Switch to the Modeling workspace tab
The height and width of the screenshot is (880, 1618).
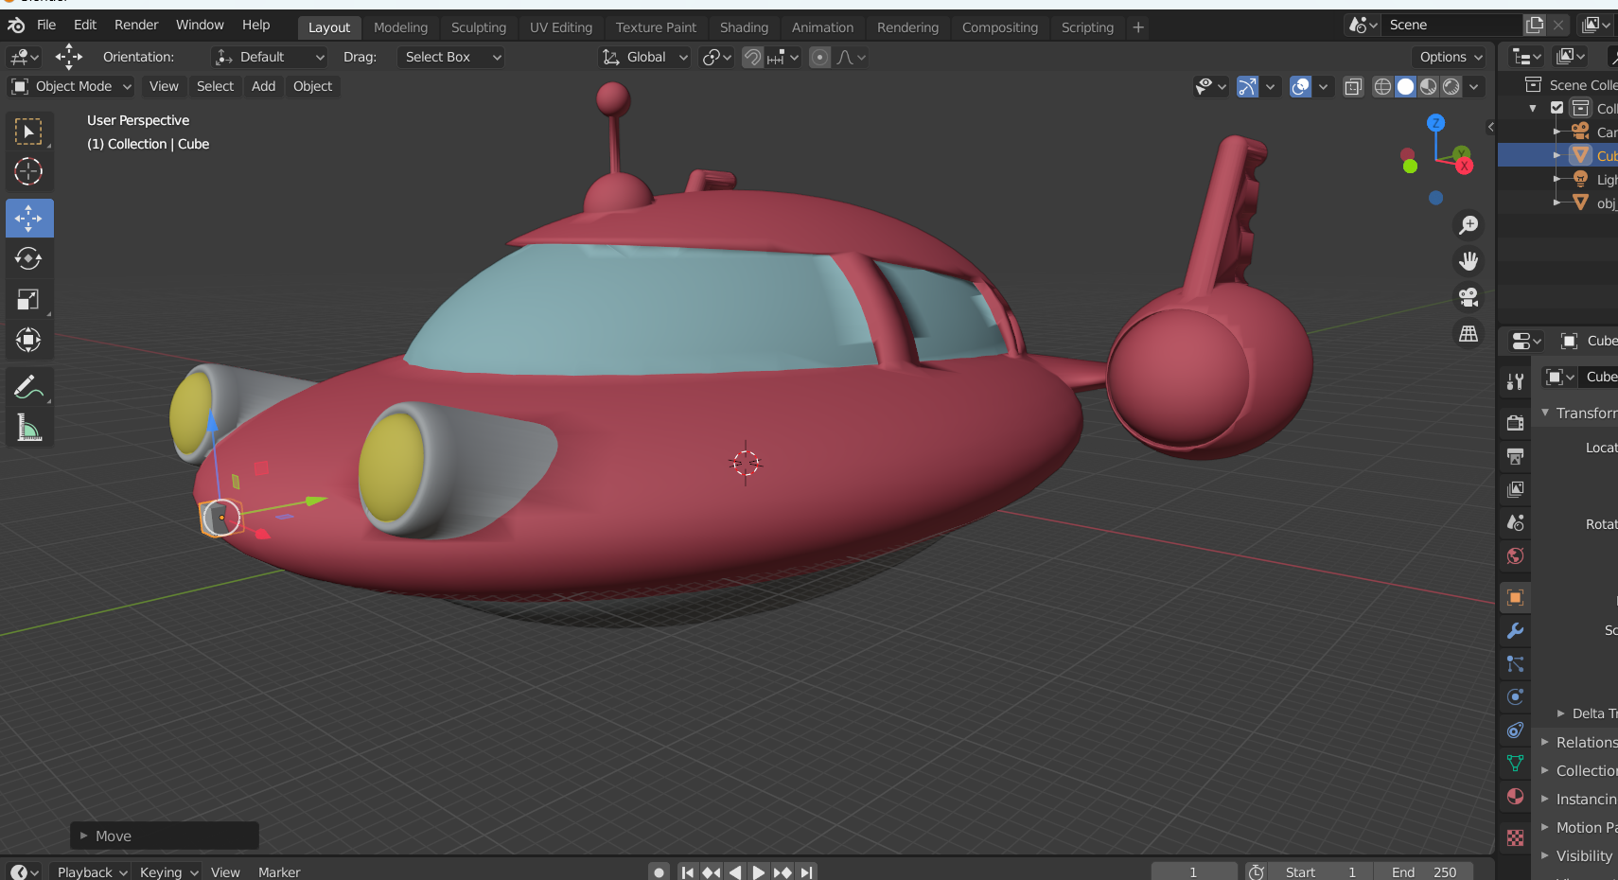click(400, 27)
